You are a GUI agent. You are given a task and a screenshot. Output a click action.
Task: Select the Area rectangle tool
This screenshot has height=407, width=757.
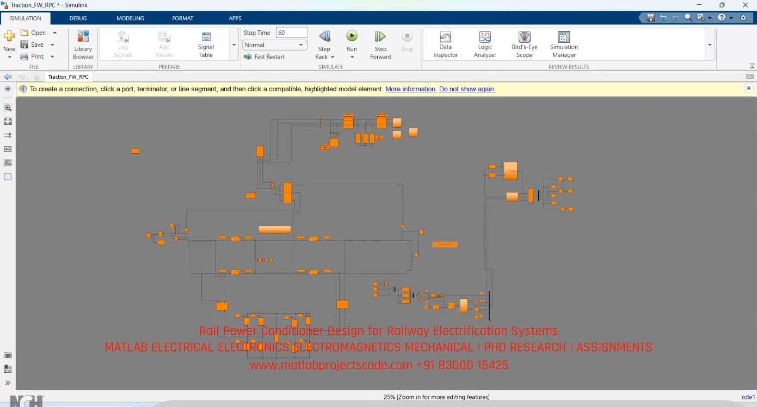coord(8,177)
